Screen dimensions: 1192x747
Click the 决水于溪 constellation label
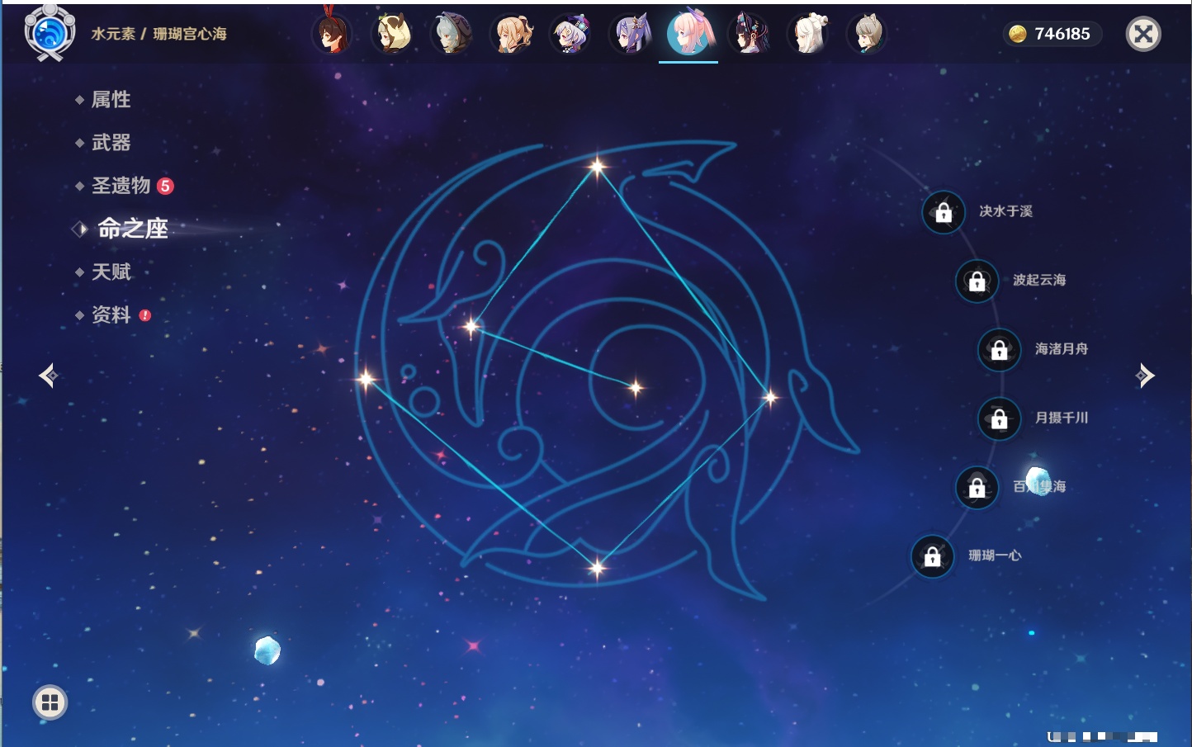pyautogui.click(x=1005, y=211)
